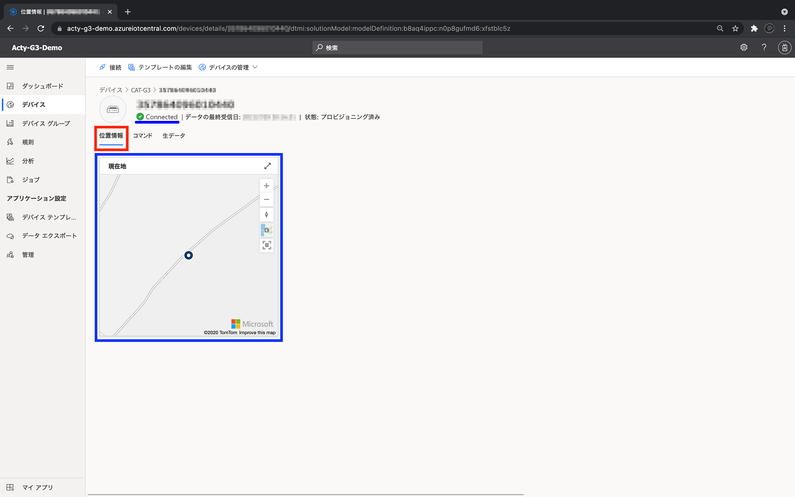The image size is (795, 497).
Task: Open the browser zoom magnifier icon
Action: tap(720, 28)
